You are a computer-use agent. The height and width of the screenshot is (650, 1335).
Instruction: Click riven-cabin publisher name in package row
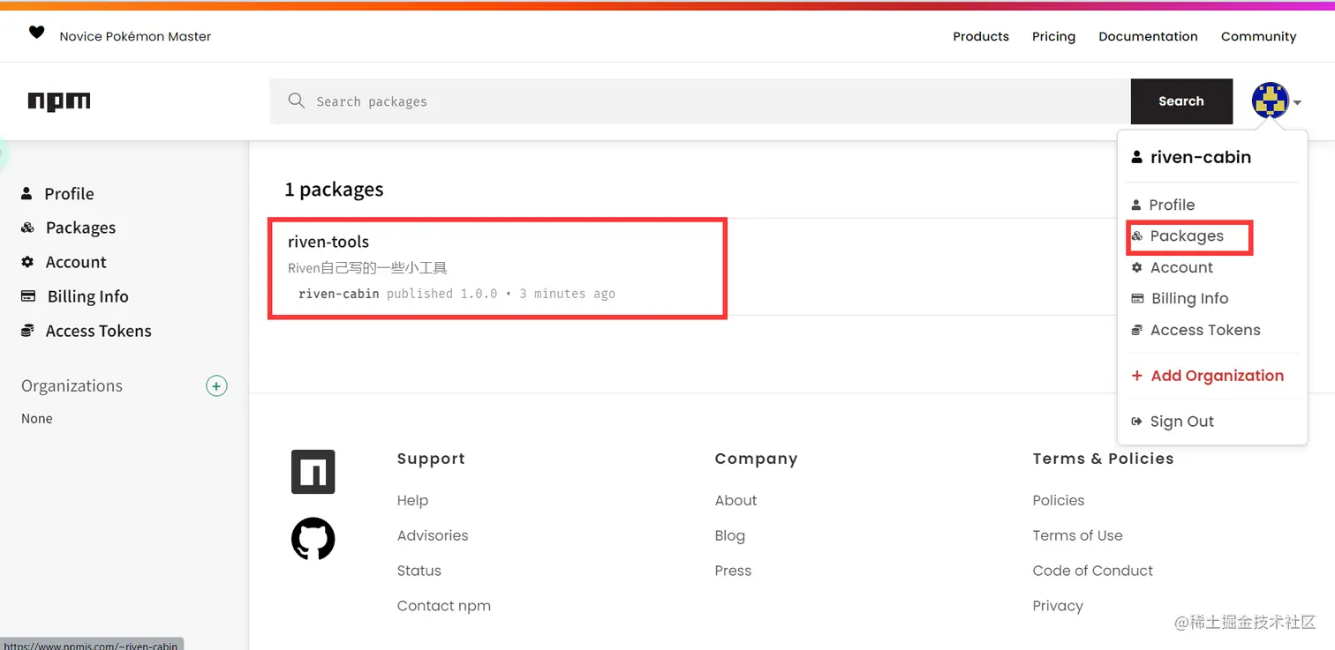tap(339, 294)
